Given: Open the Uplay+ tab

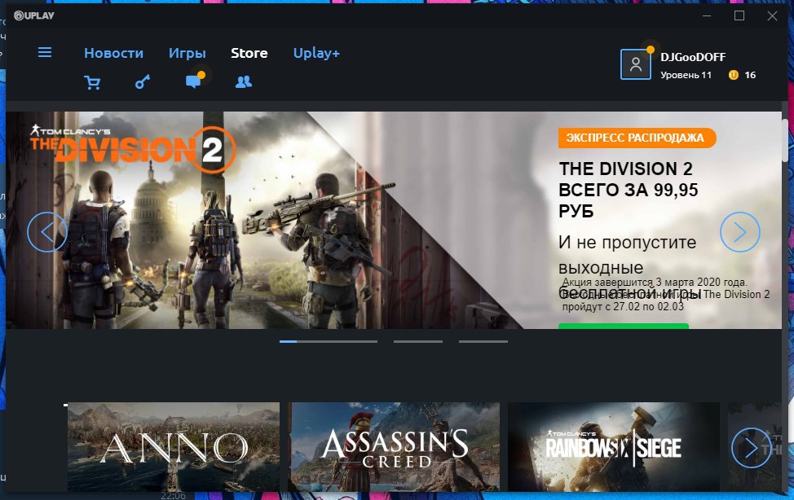Looking at the screenshot, I should [316, 53].
